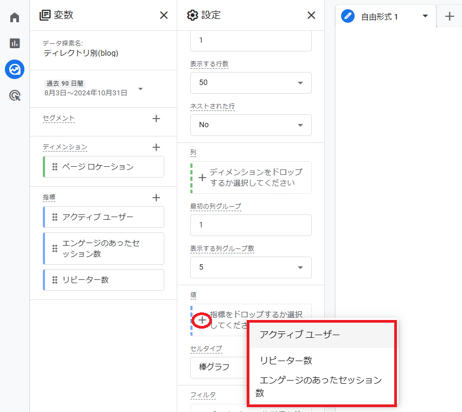Screen dimensions: 462x412
Task: Select the Explore icon in sidebar
Action: [x=15, y=69]
